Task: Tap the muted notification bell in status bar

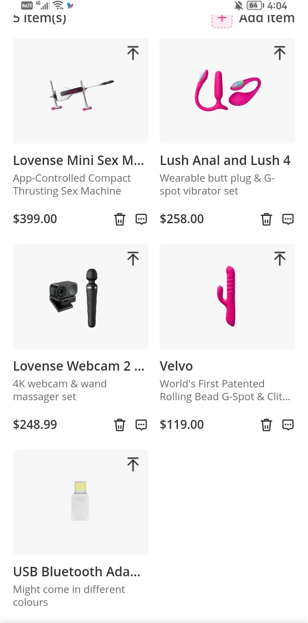Action: (x=239, y=6)
